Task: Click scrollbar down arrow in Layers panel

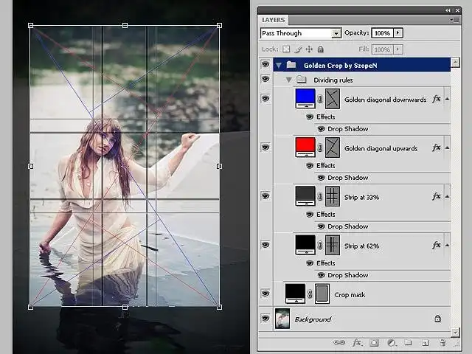Action: pyautogui.click(x=455, y=333)
